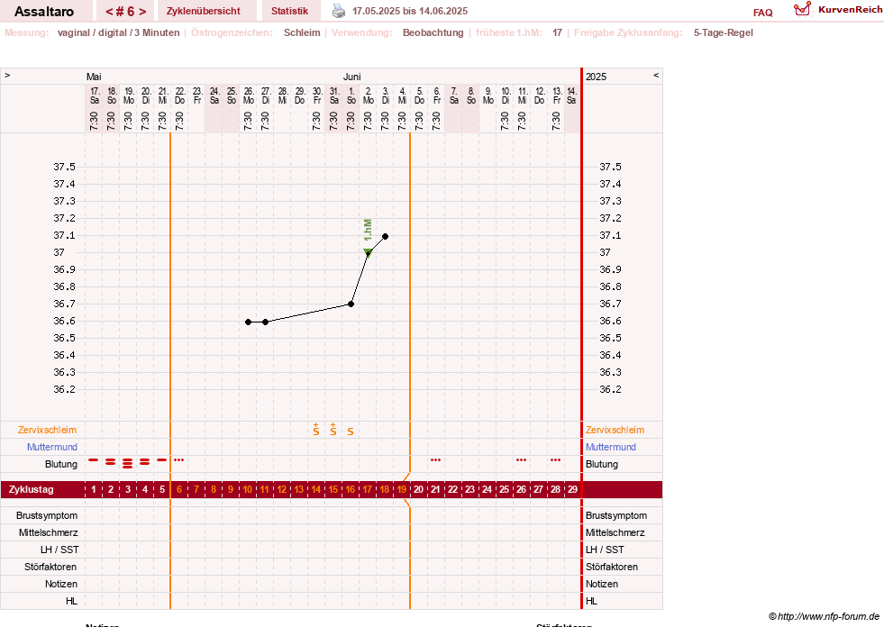Click the KurvenReich logo icon
The width and height of the screenshot is (884, 627).
[802, 9]
